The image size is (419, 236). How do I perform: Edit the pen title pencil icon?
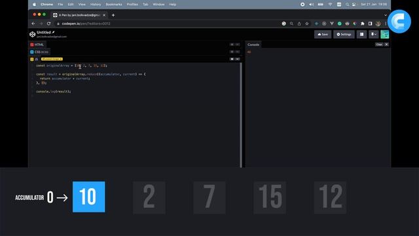tap(53, 32)
